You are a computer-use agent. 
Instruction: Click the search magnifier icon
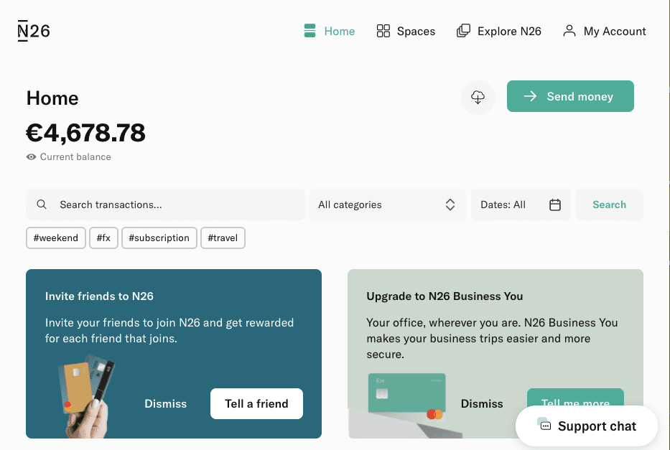(42, 205)
